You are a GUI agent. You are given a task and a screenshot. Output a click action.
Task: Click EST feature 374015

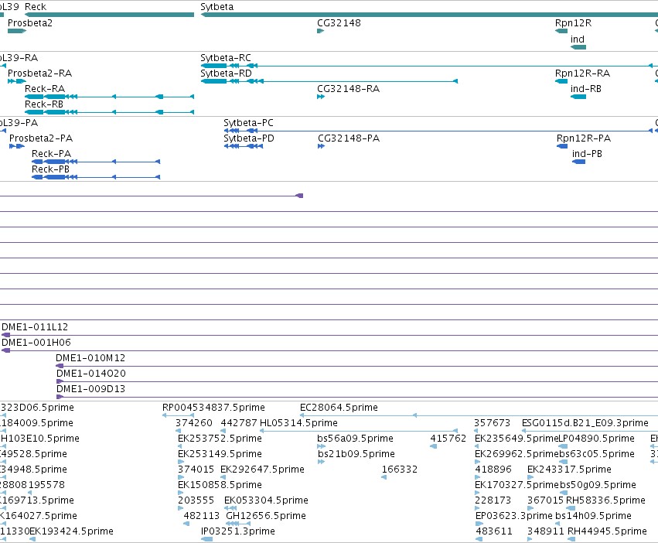coord(181,477)
